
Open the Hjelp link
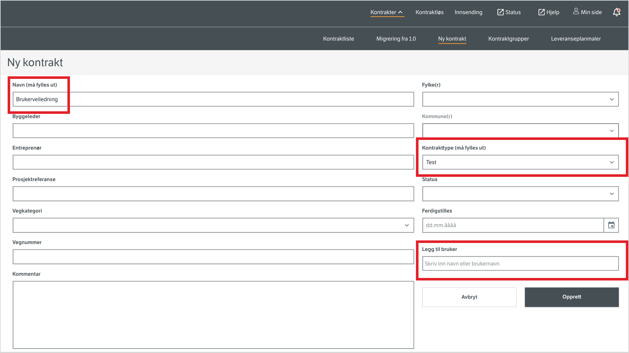point(549,12)
